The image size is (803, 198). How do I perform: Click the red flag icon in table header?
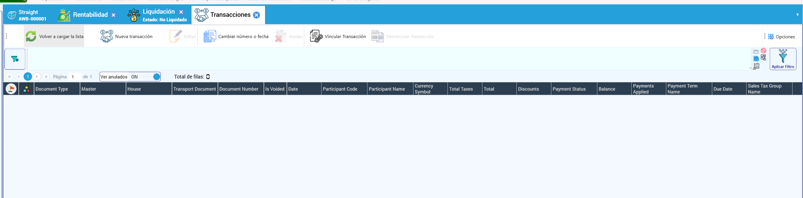[11, 89]
